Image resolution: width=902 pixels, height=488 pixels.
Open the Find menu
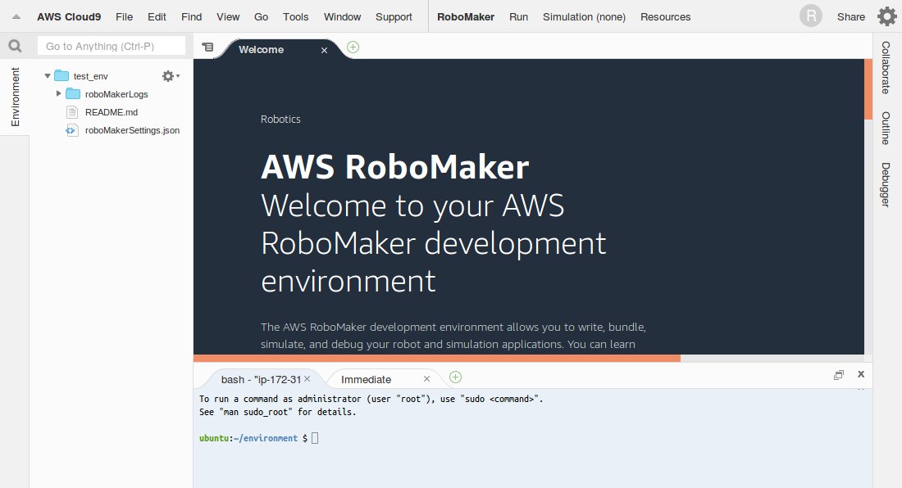point(192,17)
